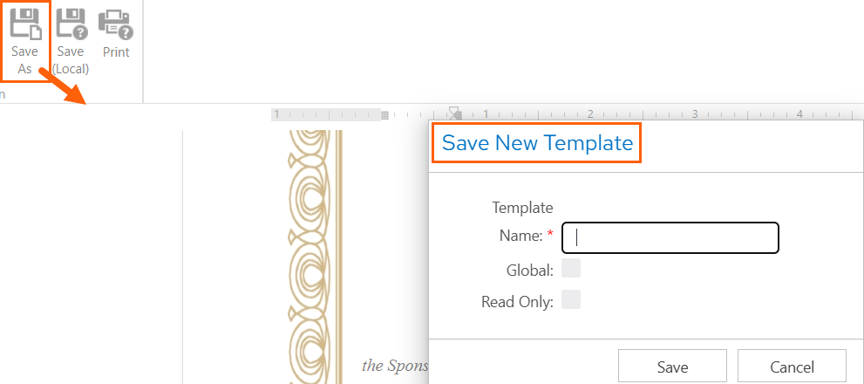
Task: Focus the Template Name input field
Action: pyautogui.click(x=670, y=237)
